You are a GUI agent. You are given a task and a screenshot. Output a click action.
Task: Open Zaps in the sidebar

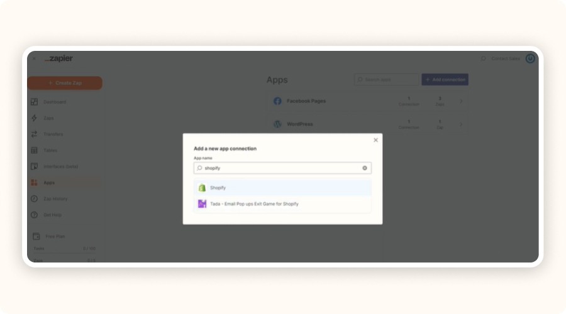(x=48, y=118)
